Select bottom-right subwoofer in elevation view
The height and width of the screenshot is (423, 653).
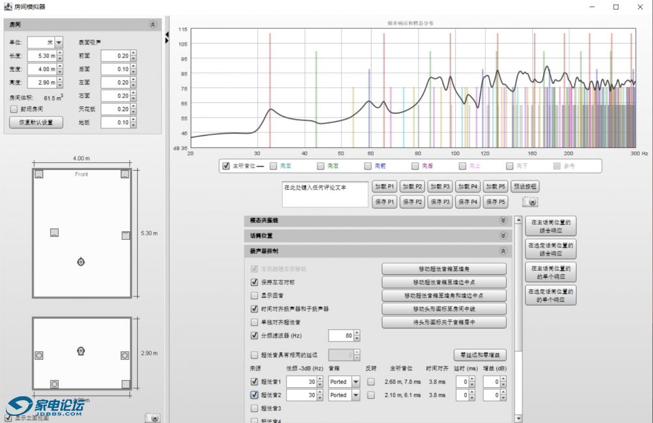(125, 384)
